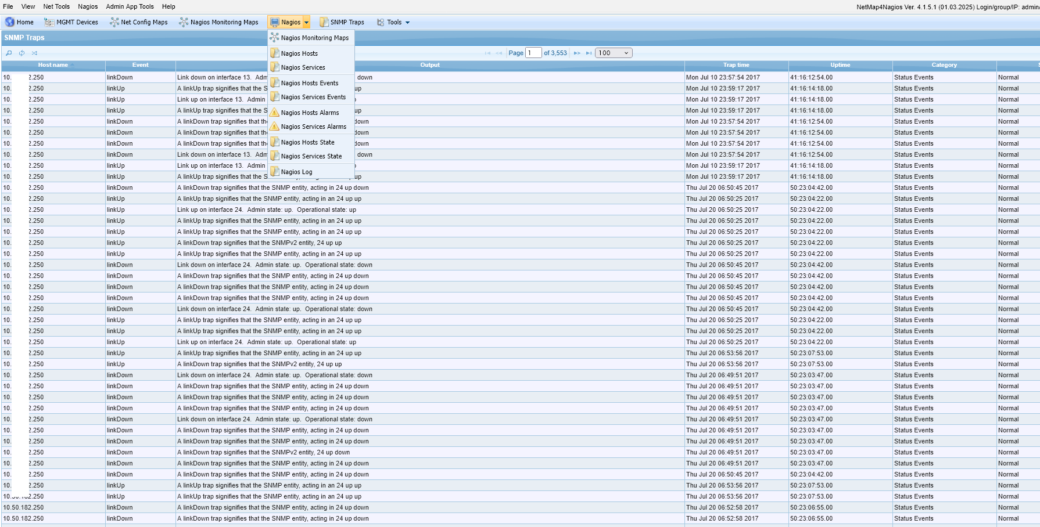Viewport: 1040px width, 527px height.
Task: Click the refresh icon in SNMP Traps toolbar
Action: point(21,53)
